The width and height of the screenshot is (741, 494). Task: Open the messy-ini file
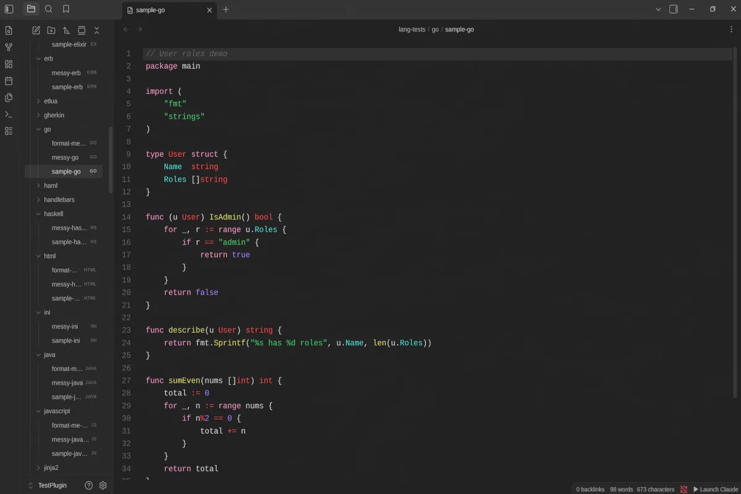(x=64, y=327)
